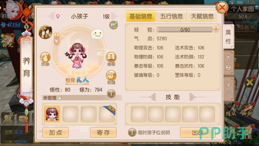Select the 基础信息 tab
The width and height of the screenshot is (259, 146).
pyautogui.click(x=141, y=16)
